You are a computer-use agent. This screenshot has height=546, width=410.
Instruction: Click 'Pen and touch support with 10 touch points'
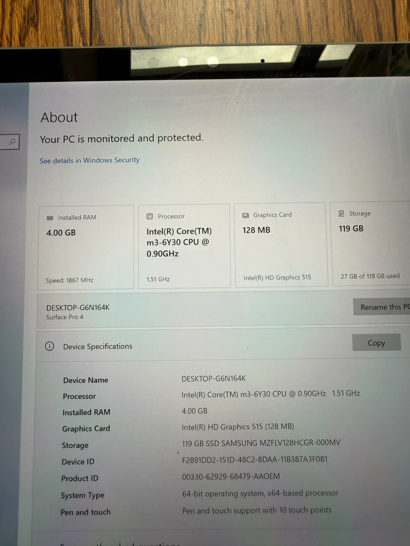pos(257,510)
